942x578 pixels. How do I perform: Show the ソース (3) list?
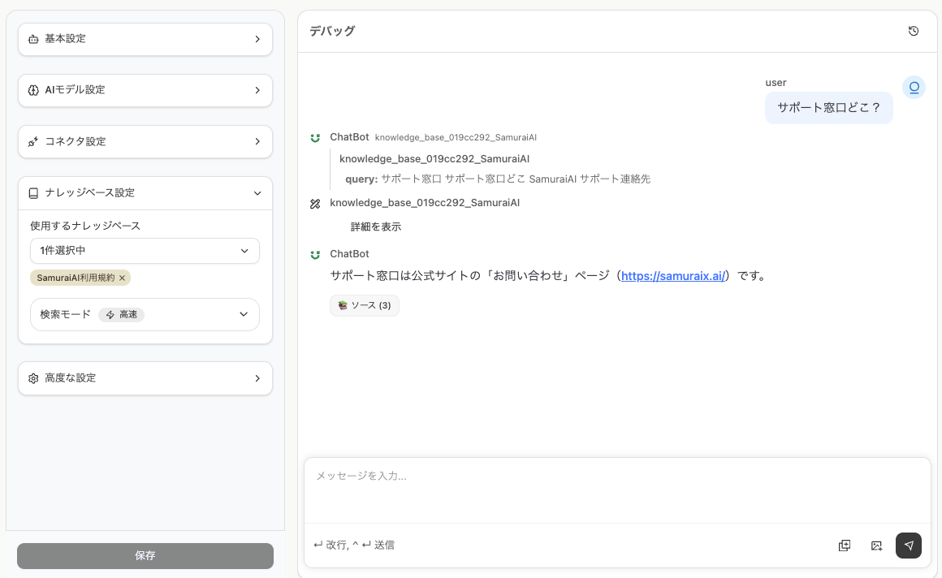365,305
